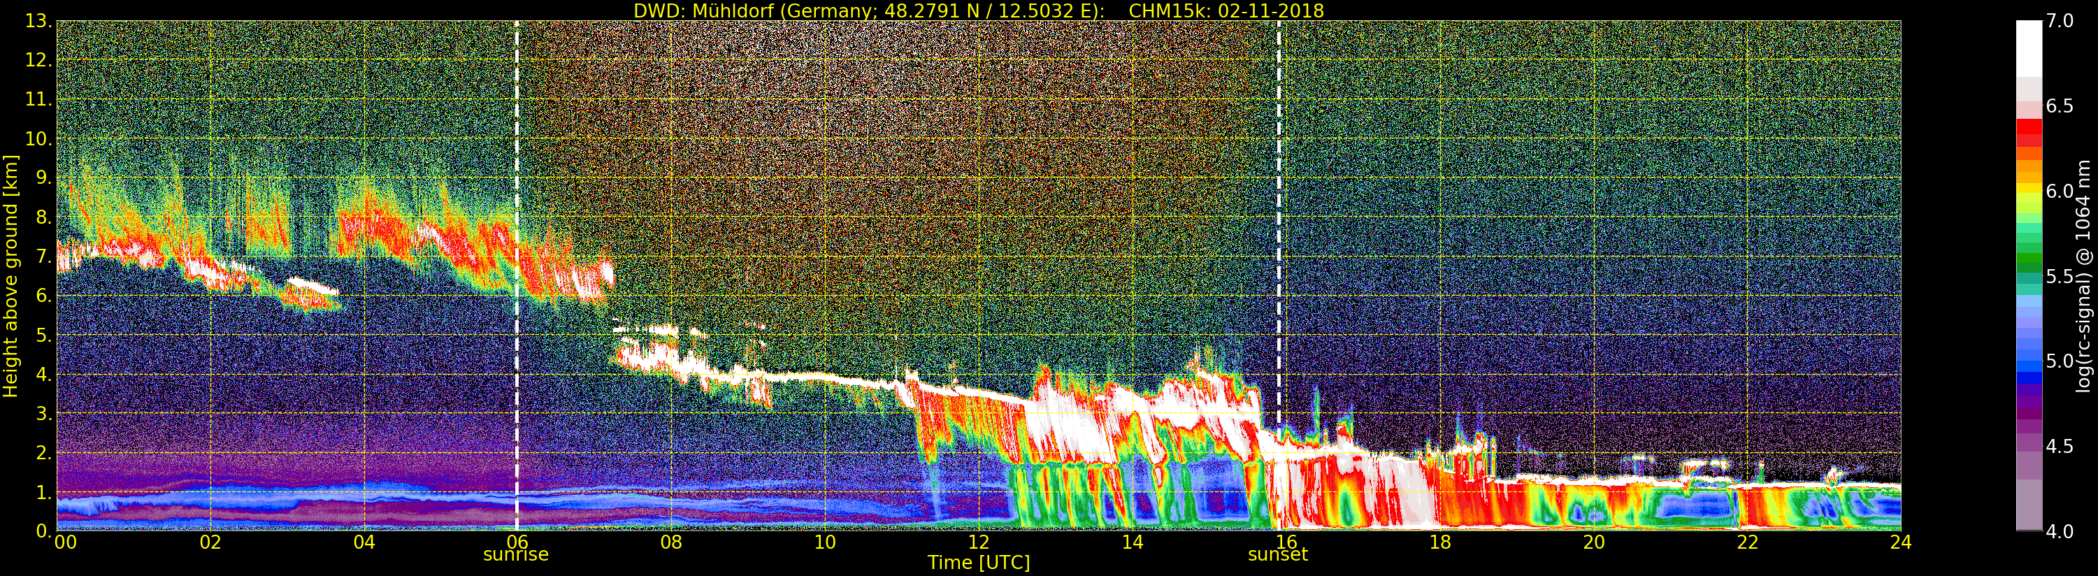Select the '8.' height axis tick label

coord(44,217)
